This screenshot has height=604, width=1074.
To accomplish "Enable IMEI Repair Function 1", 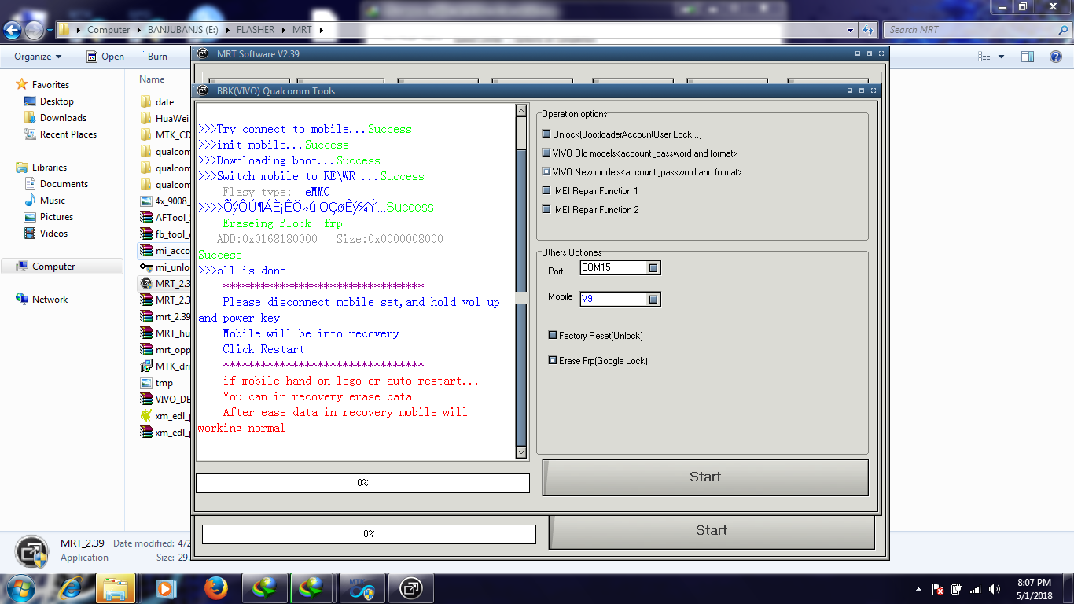I will coord(546,190).
